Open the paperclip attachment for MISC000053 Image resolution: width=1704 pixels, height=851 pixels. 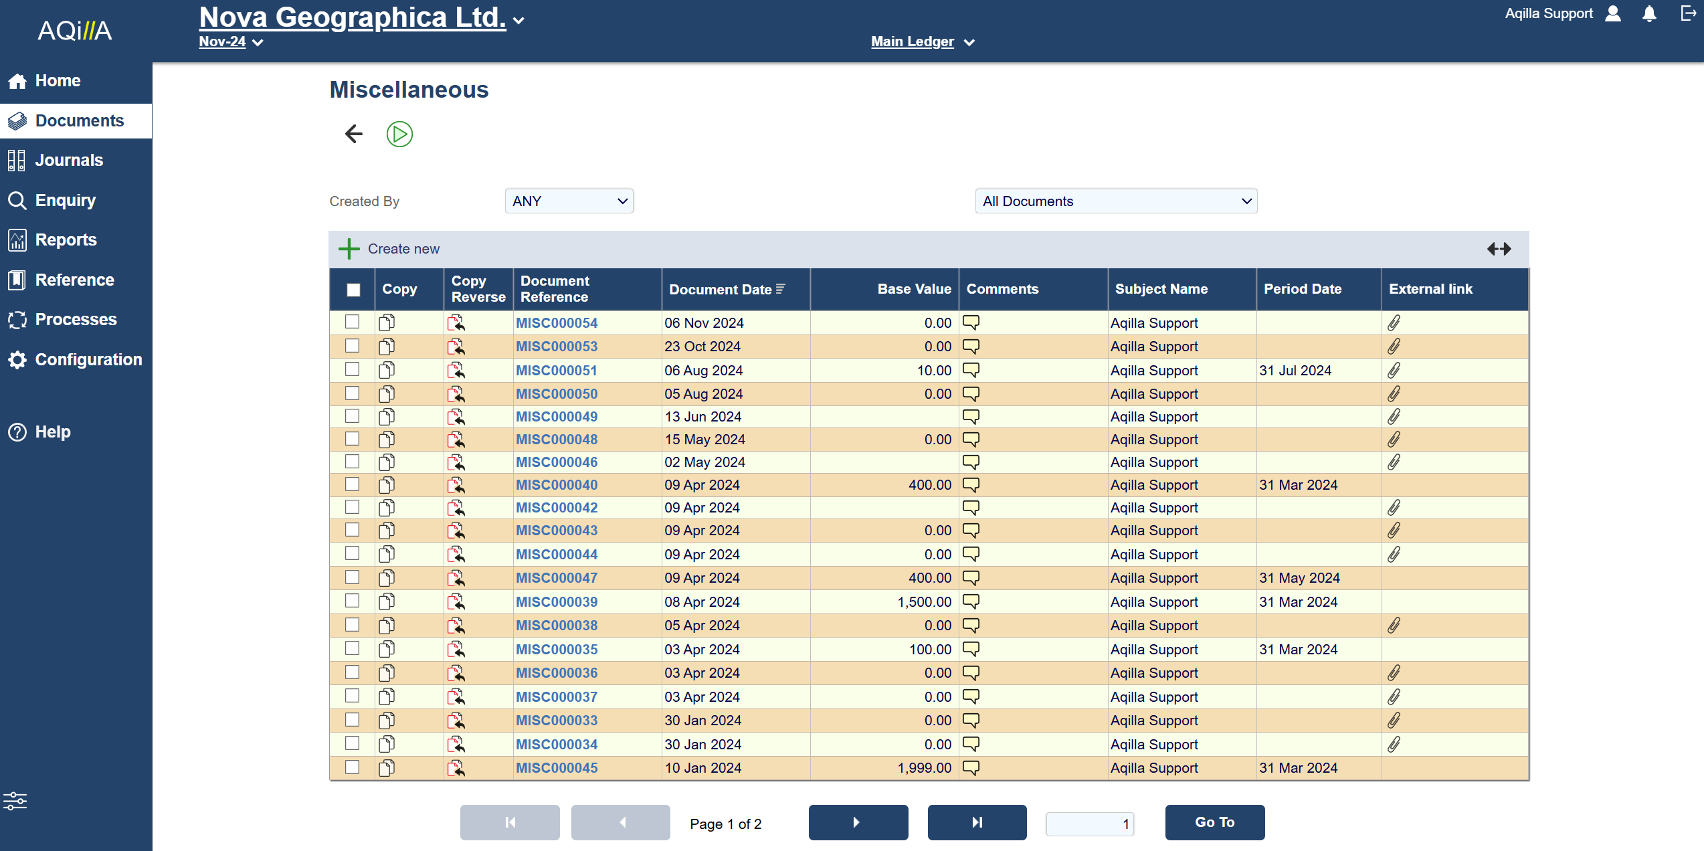click(1394, 347)
